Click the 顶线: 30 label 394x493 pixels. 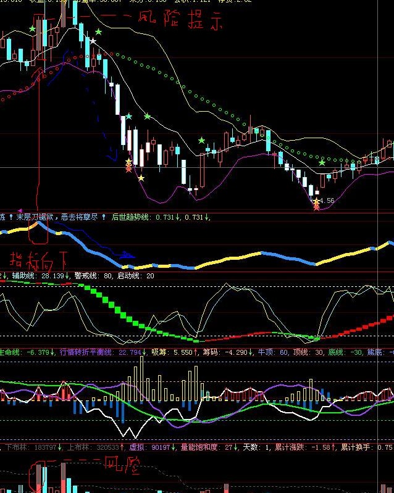click(308, 352)
